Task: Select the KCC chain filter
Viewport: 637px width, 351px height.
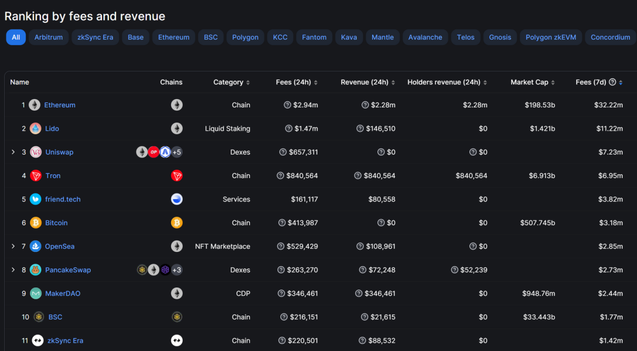Action: point(280,37)
